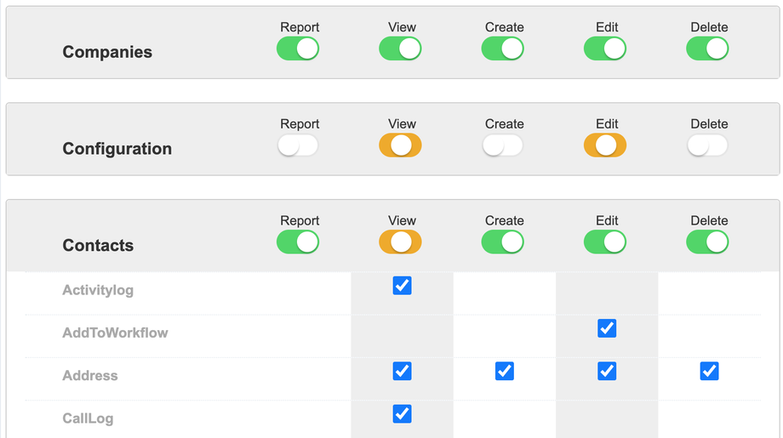
Task: Uncheck Address Delete checkbox
Action: 709,371
